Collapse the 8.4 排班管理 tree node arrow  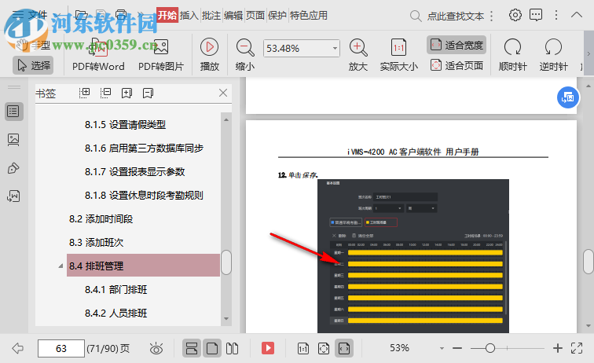[x=60, y=266]
